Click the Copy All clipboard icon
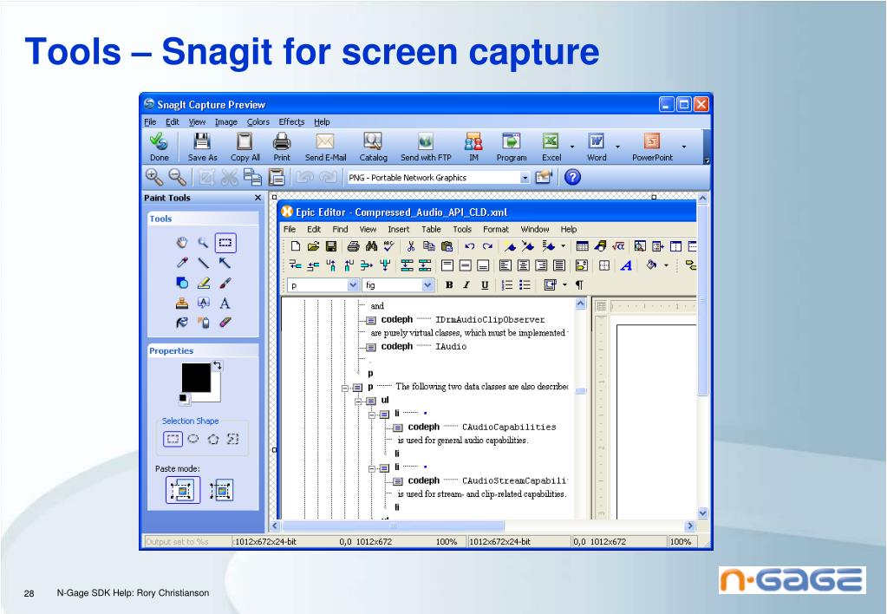Viewport: 887px width, 614px height. (x=245, y=140)
